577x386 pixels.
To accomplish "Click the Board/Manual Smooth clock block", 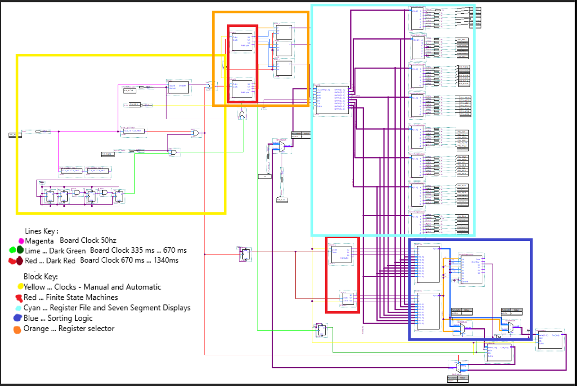I will [178, 88].
